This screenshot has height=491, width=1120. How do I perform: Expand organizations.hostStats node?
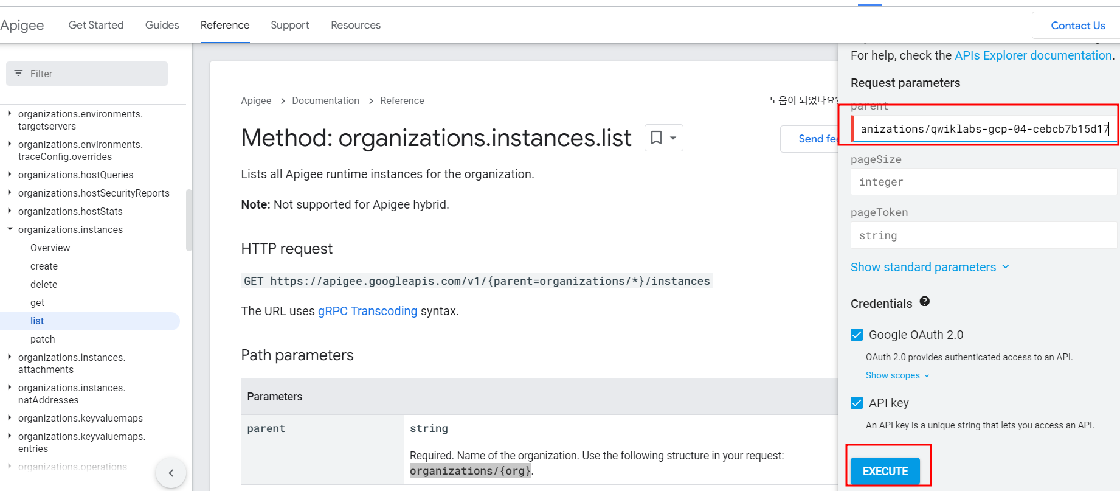[x=9, y=211]
